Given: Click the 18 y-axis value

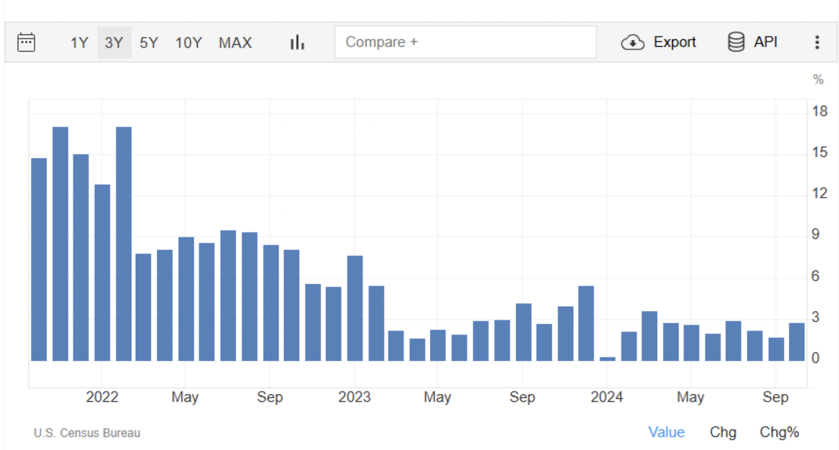Looking at the screenshot, I should 820,111.
